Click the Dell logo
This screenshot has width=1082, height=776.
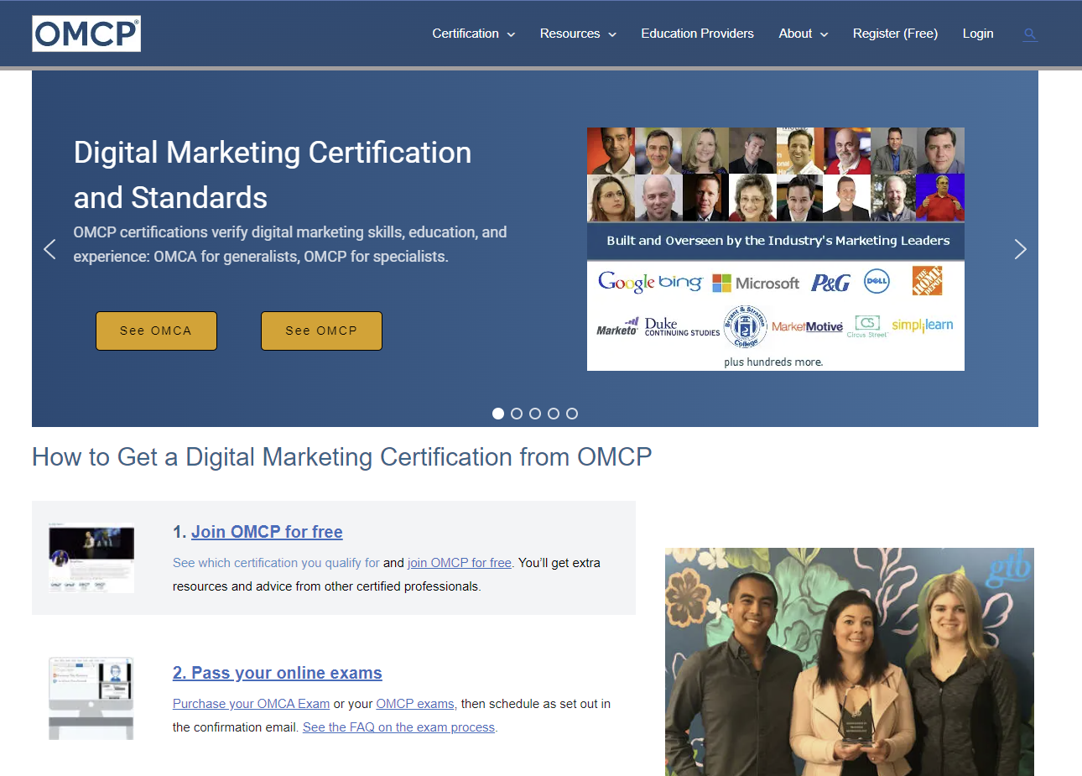point(876,282)
